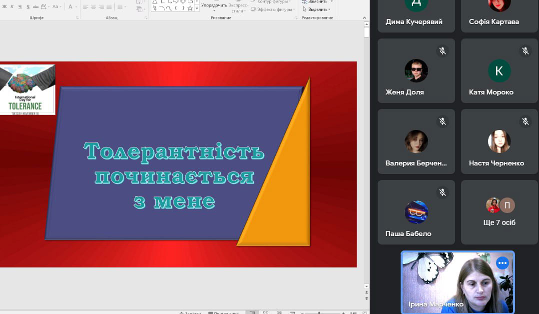
Task: Click Валерия Берчен muted microphone icon
Action: pyautogui.click(x=443, y=121)
